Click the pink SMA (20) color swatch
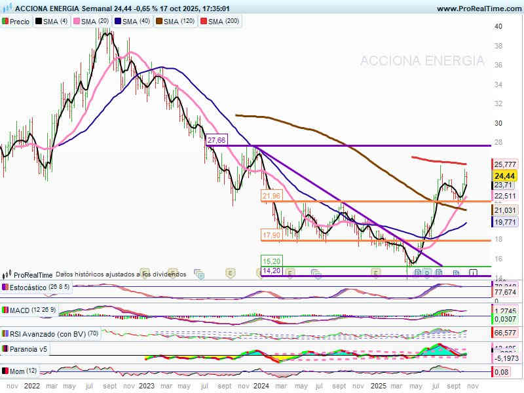This screenshot has width=524, height=393. 77,22
